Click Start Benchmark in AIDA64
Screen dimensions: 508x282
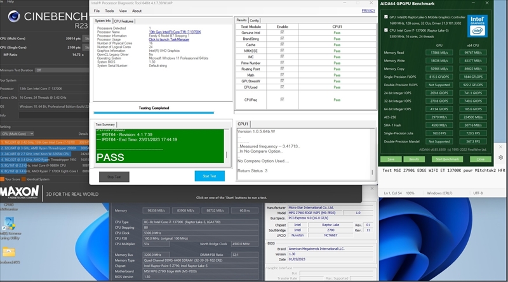(447, 159)
